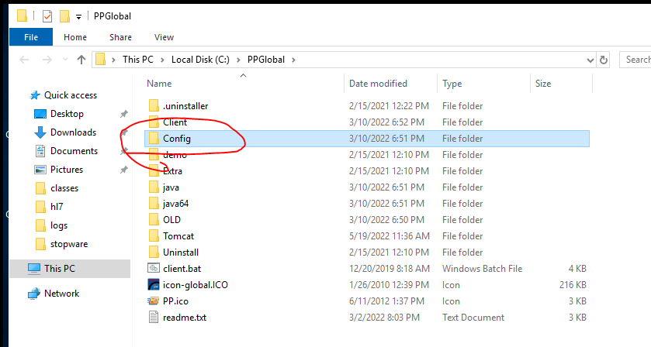Click the Desktop icon in navigation pane
This screenshot has height=347, width=651.
(x=40, y=114)
